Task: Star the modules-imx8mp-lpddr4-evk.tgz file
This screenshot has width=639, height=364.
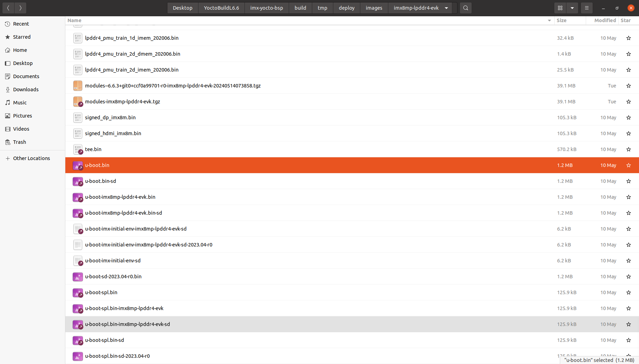Action: coord(628,102)
